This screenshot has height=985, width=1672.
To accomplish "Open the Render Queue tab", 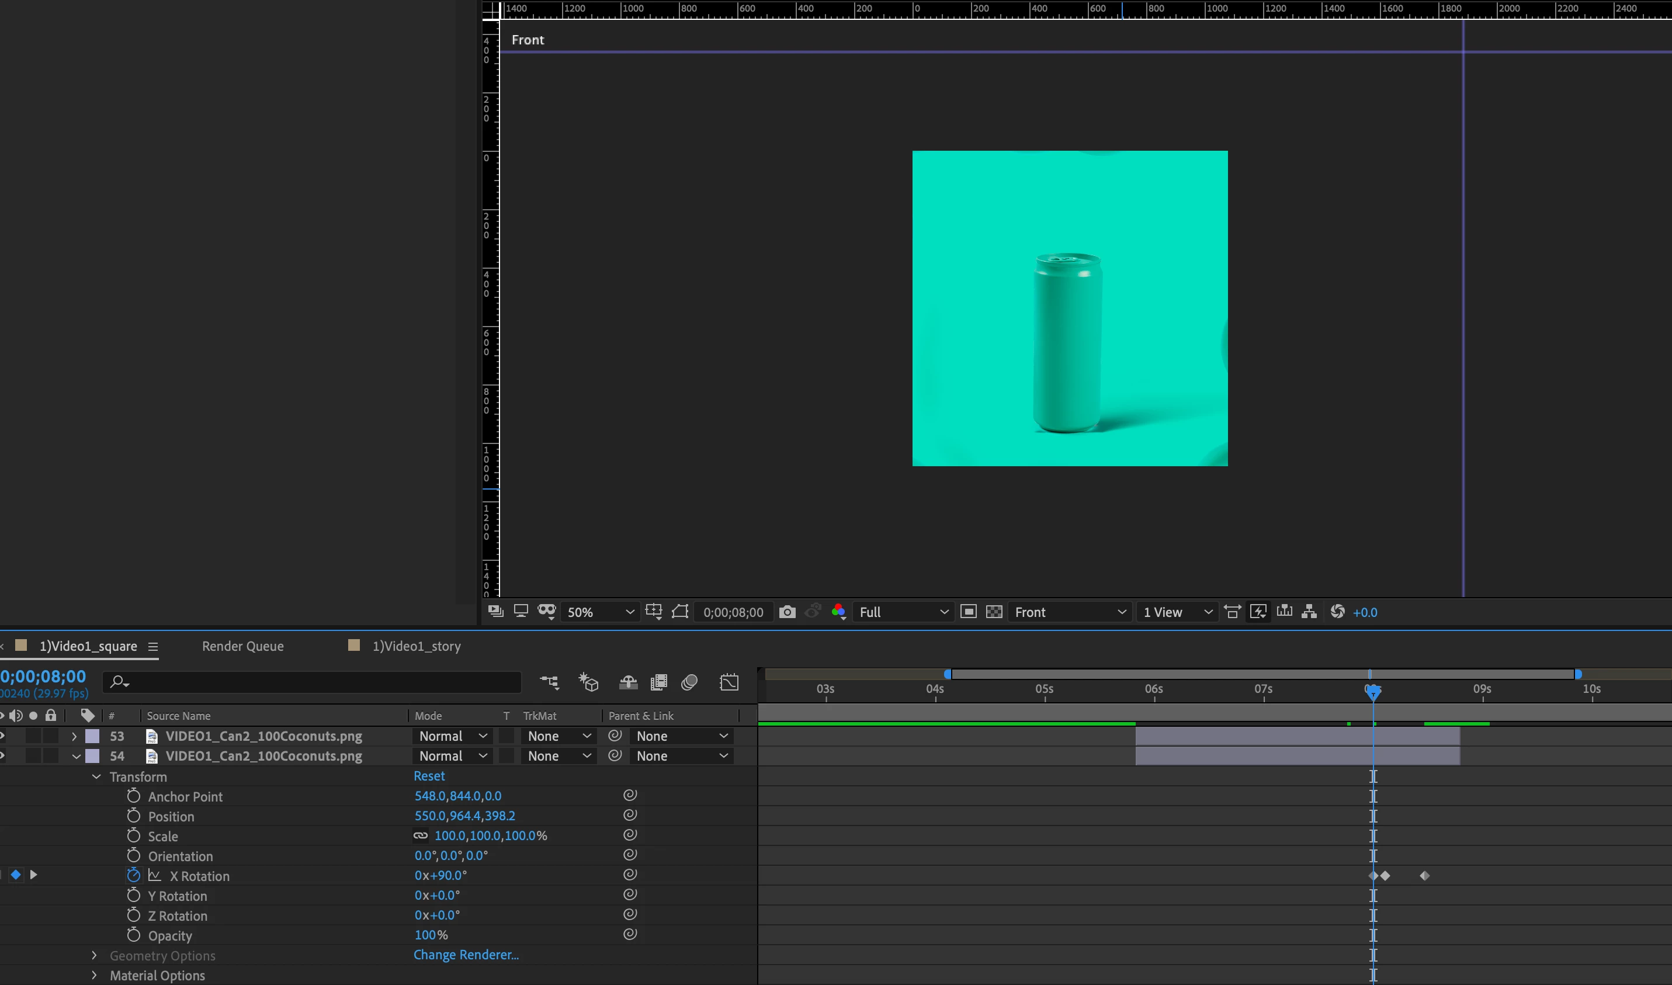I will 242,646.
